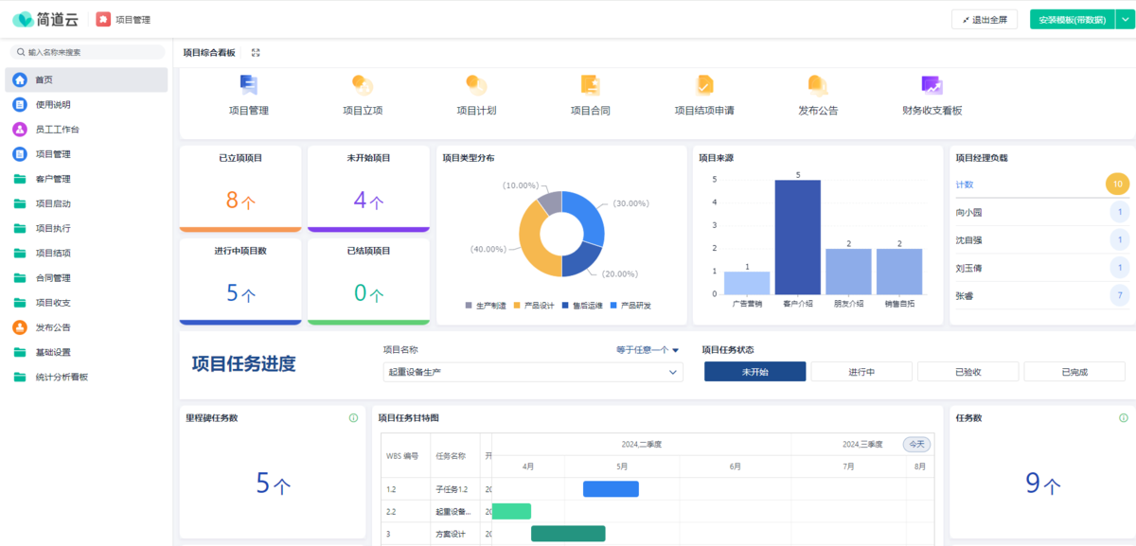Click the 员工工作台 icon in sidebar

(20, 129)
